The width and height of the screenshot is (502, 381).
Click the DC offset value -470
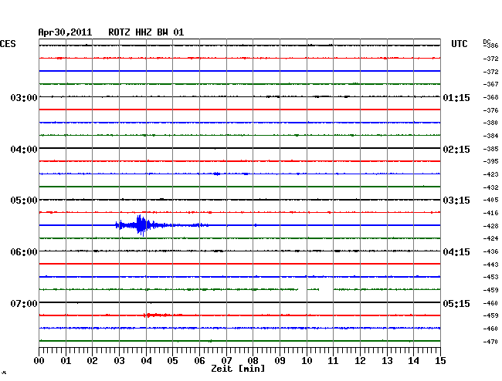click(x=490, y=342)
